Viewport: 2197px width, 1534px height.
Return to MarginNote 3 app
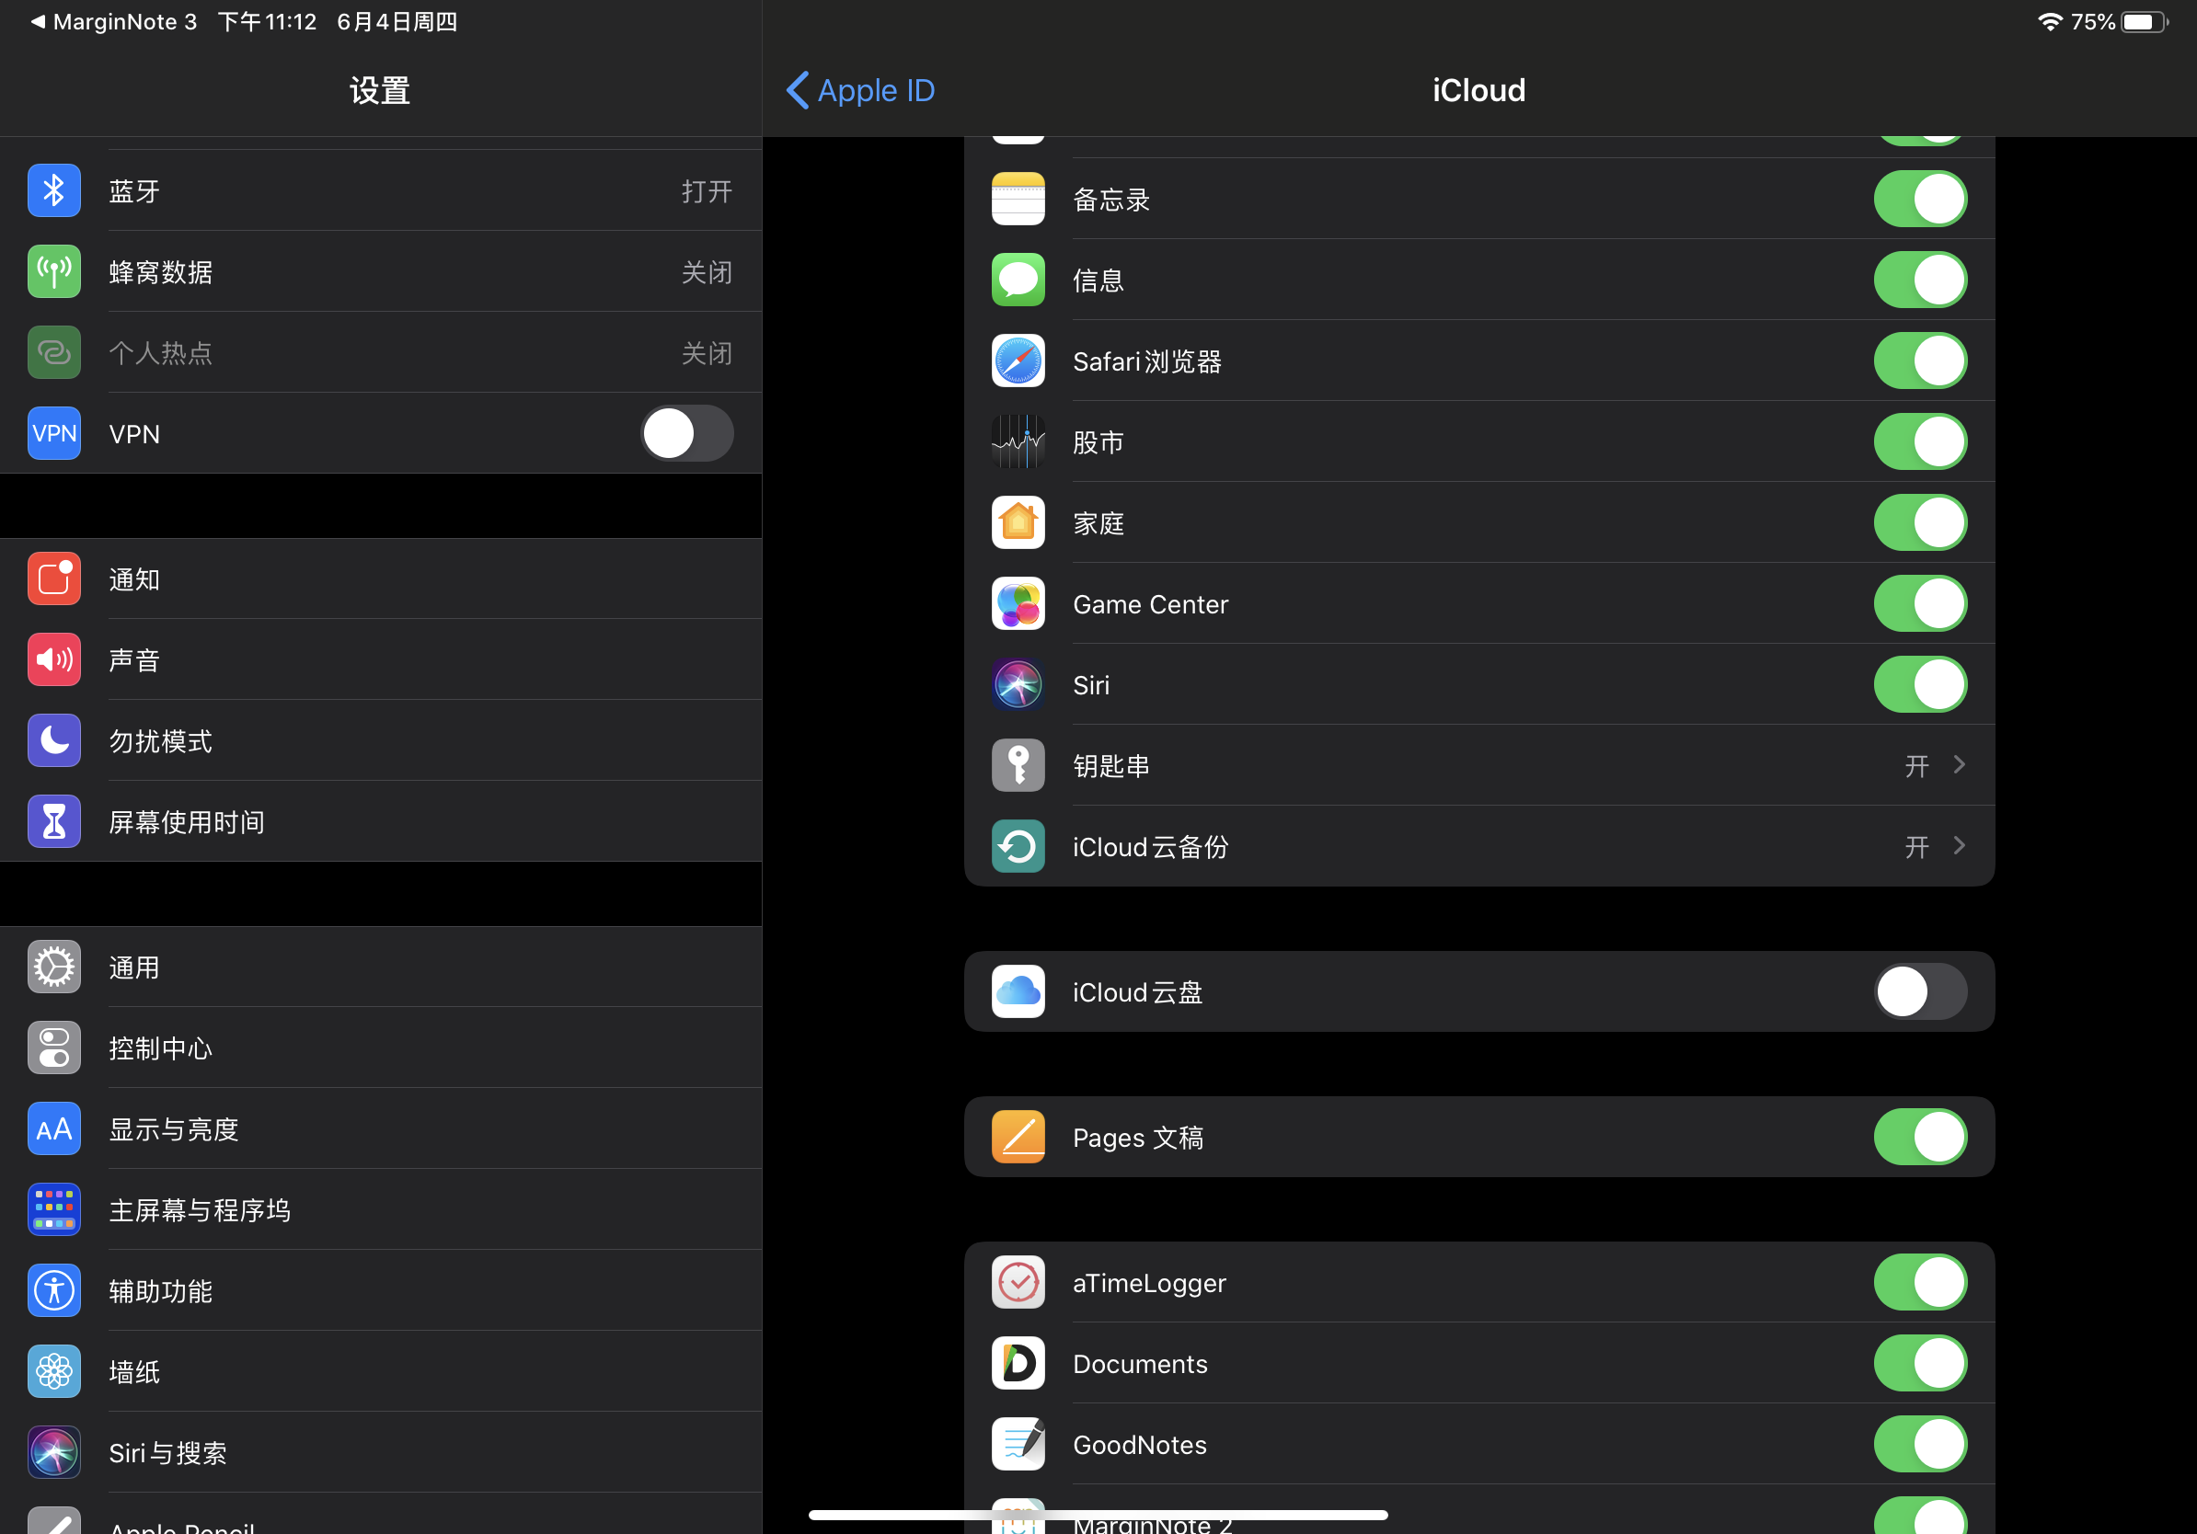point(113,21)
